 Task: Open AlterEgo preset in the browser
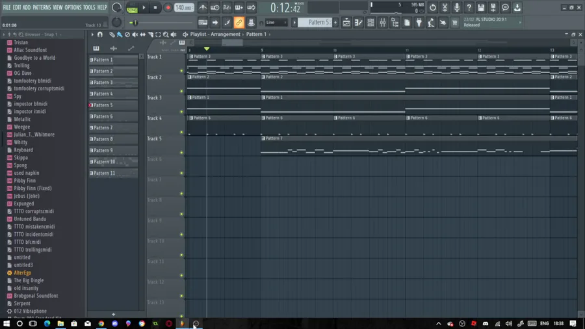click(x=22, y=272)
